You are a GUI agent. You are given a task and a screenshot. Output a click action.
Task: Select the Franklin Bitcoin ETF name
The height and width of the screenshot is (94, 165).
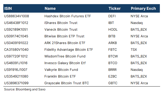(60, 76)
